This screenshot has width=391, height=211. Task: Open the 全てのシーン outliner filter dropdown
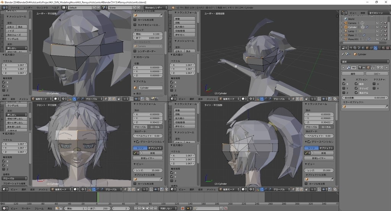378,13
